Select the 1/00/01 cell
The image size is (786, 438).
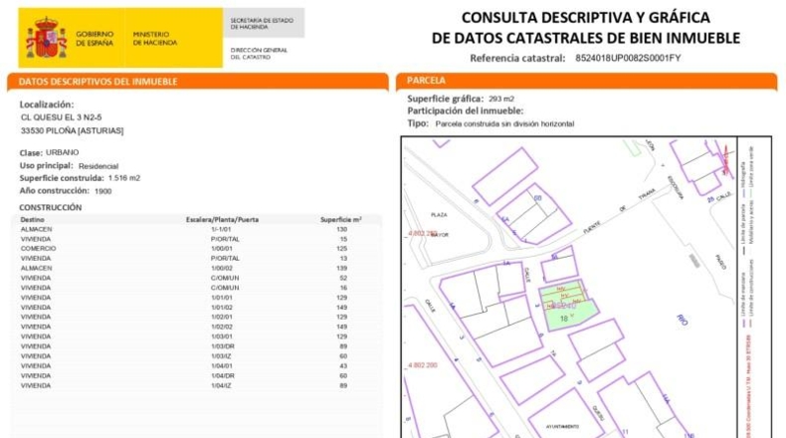point(222,249)
